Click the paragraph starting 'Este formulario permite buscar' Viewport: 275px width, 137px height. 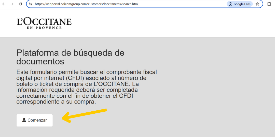87,87
